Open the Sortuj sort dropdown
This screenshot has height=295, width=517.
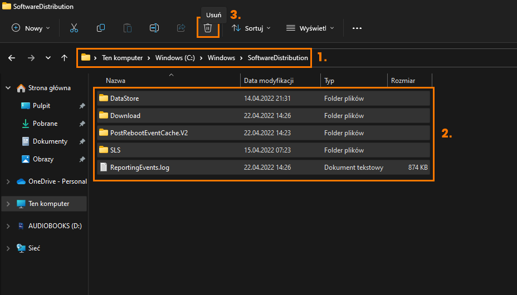pos(251,28)
